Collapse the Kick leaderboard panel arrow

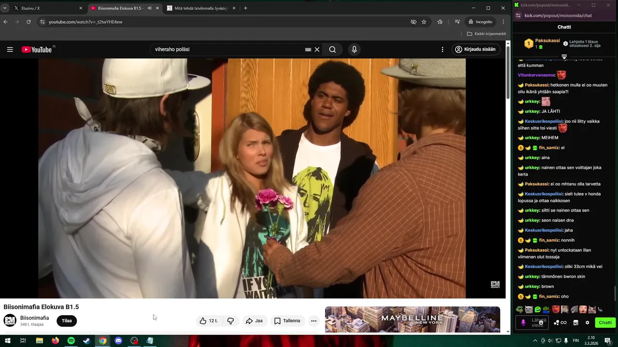click(564, 57)
